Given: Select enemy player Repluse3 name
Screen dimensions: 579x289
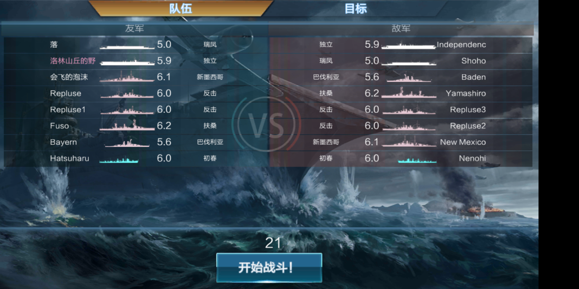Looking at the screenshot, I should click(468, 109).
